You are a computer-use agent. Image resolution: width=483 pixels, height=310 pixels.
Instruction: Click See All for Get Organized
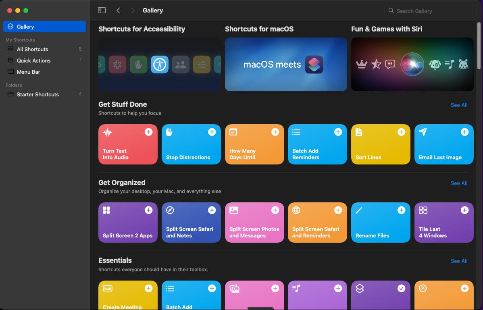point(459,183)
